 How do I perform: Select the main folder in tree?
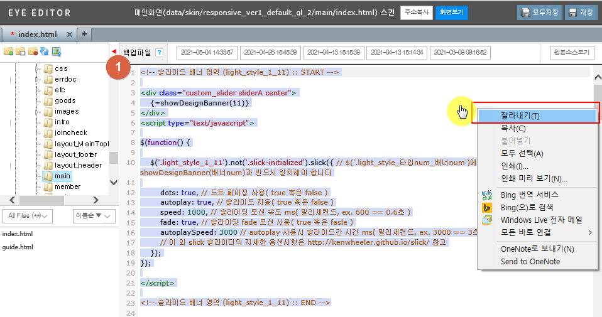pos(62,176)
